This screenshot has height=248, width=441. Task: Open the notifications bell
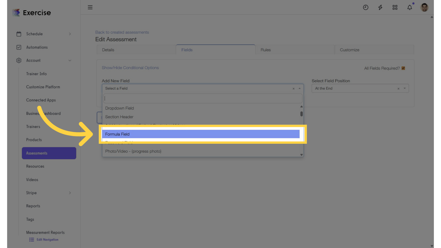pos(409,7)
